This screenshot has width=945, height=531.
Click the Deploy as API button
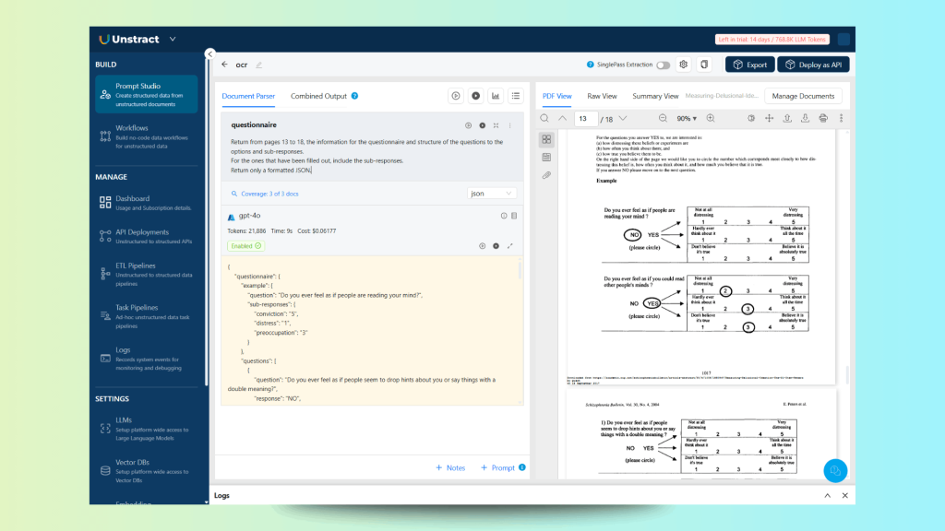click(813, 65)
